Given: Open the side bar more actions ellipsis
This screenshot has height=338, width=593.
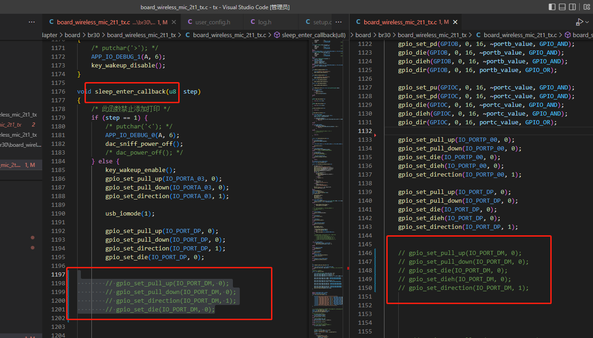Looking at the screenshot, I should [x=32, y=22].
